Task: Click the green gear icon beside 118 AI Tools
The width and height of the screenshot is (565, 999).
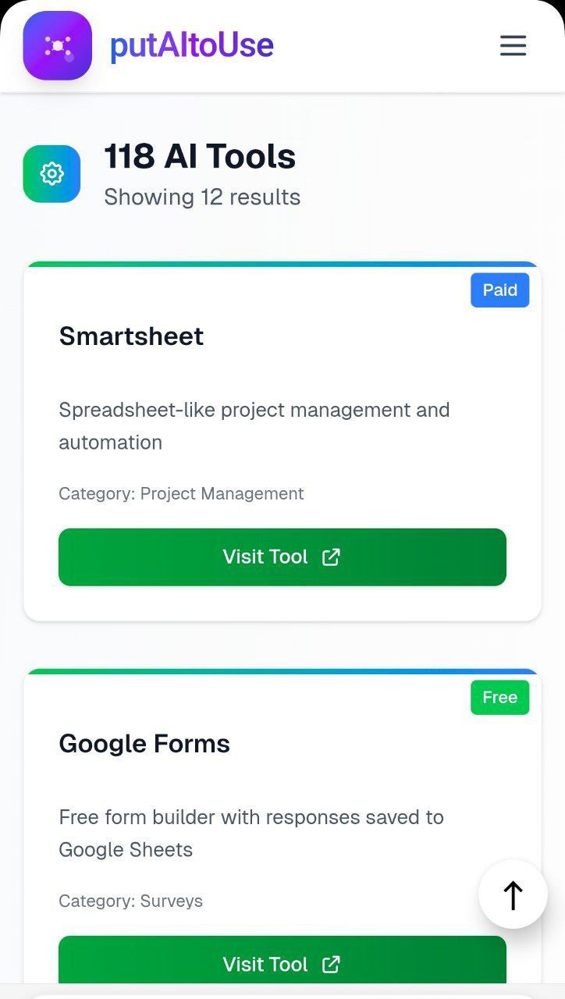Action: [52, 173]
